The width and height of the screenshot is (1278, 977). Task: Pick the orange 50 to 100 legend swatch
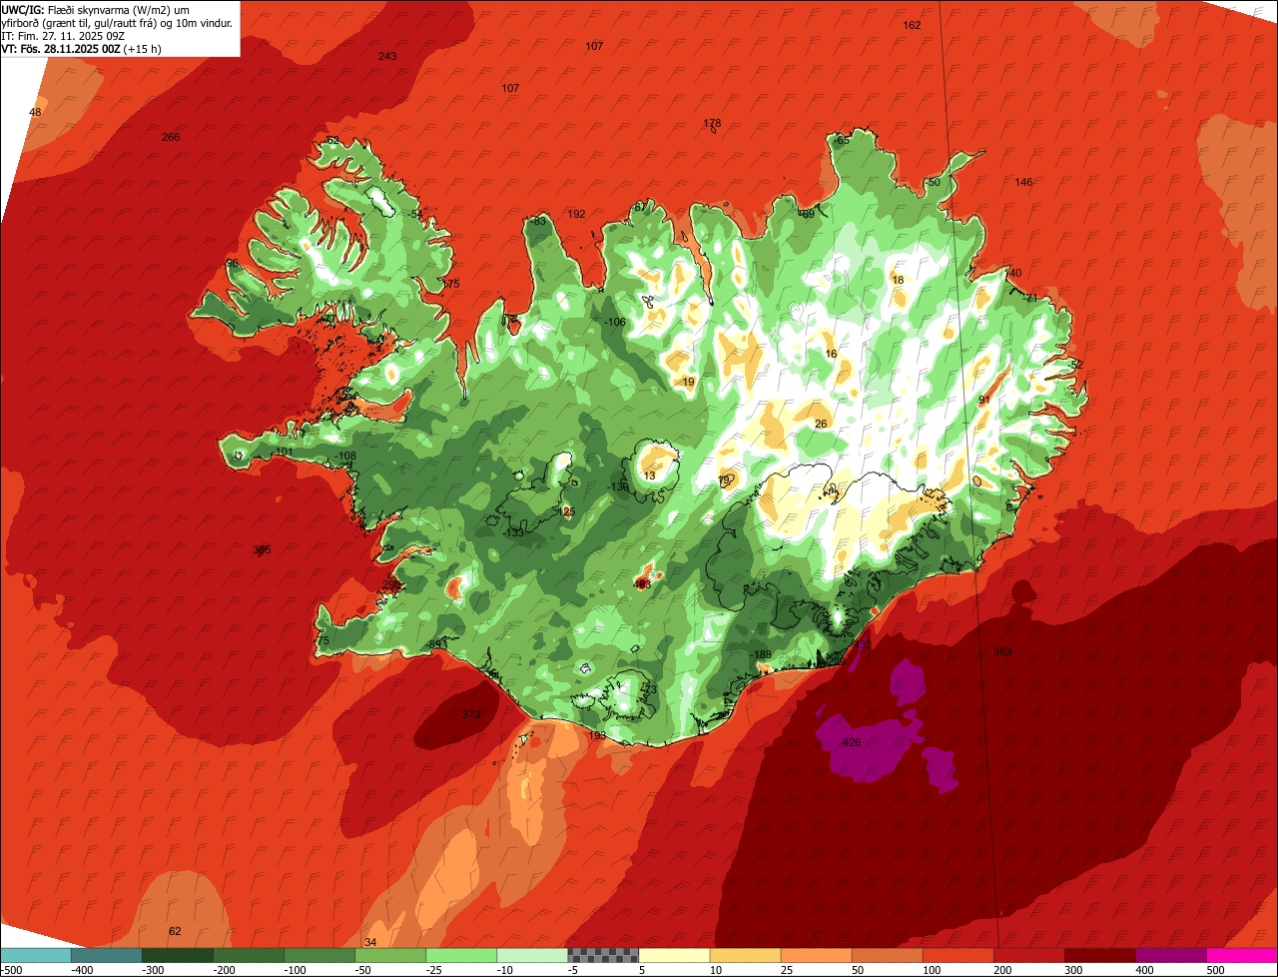tap(887, 955)
